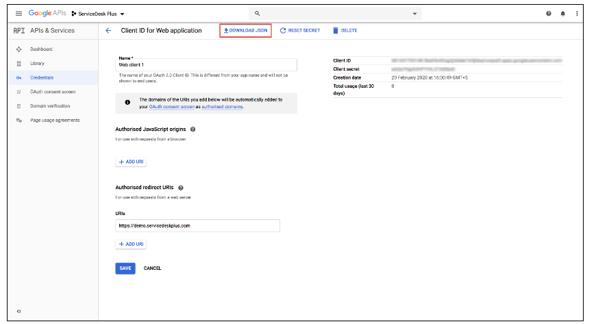Viewport: 609px width, 324px height.
Task: Go to Dashboard in the sidebar
Action: [41, 49]
